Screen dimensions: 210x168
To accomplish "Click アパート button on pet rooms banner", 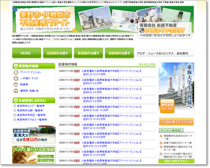I will pos(46,157).
